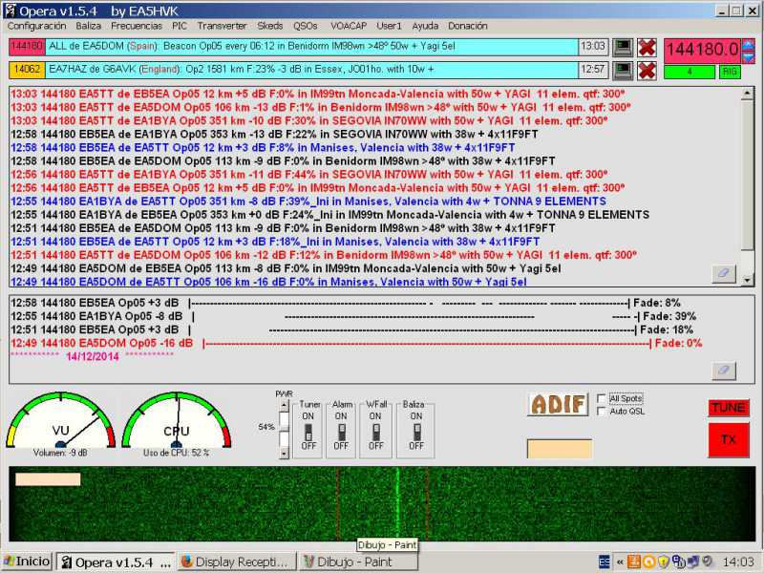764x573 pixels.
Task: Click the bright green waterfall signal trace
Action: point(397,504)
